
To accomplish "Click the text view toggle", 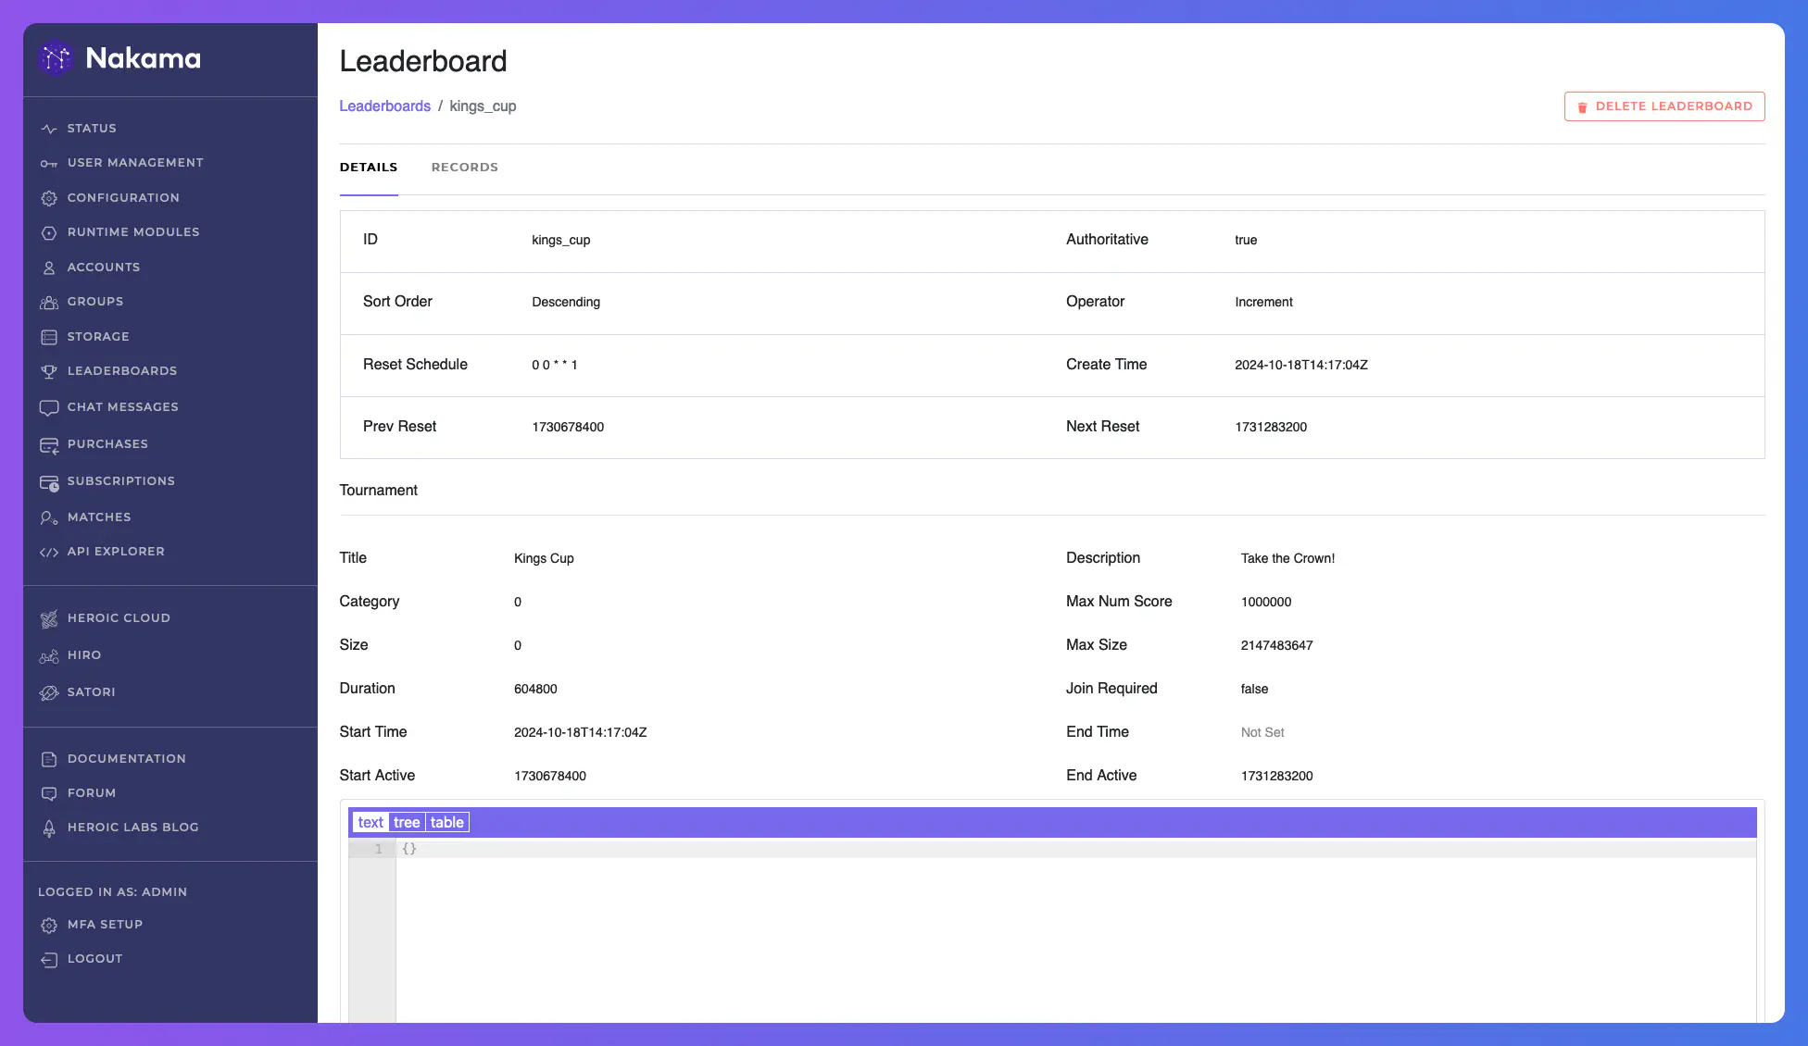I will coord(370,822).
